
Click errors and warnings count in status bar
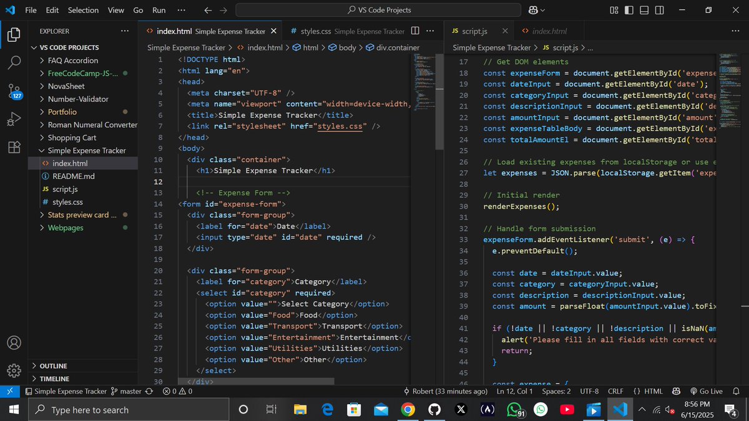point(177,391)
